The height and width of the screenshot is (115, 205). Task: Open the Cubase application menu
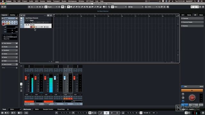point(9,1)
